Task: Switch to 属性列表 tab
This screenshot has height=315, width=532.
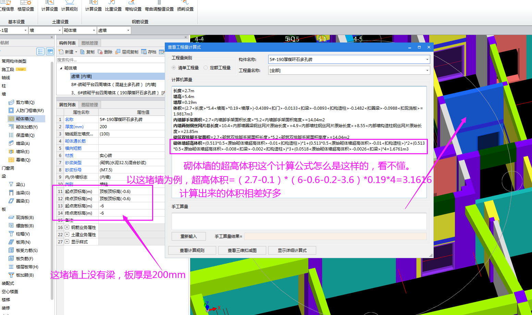Action: tap(67, 105)
